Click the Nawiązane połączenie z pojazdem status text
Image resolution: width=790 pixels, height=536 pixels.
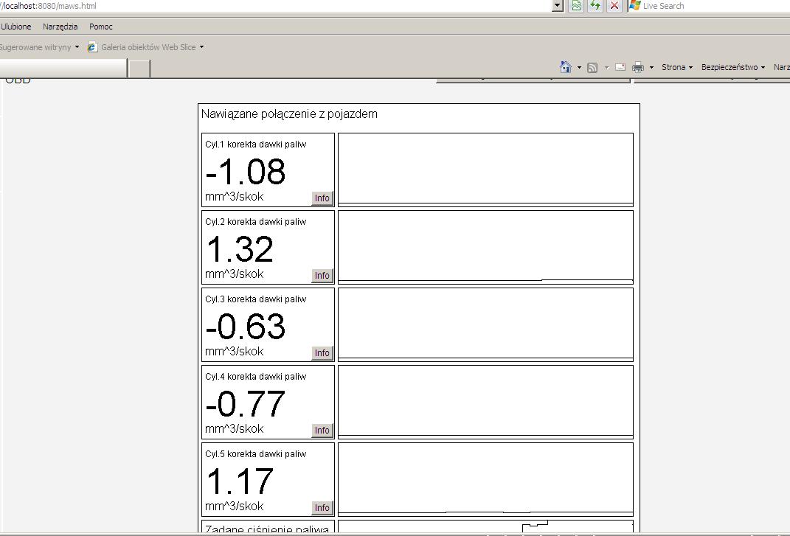coord(289,114)
